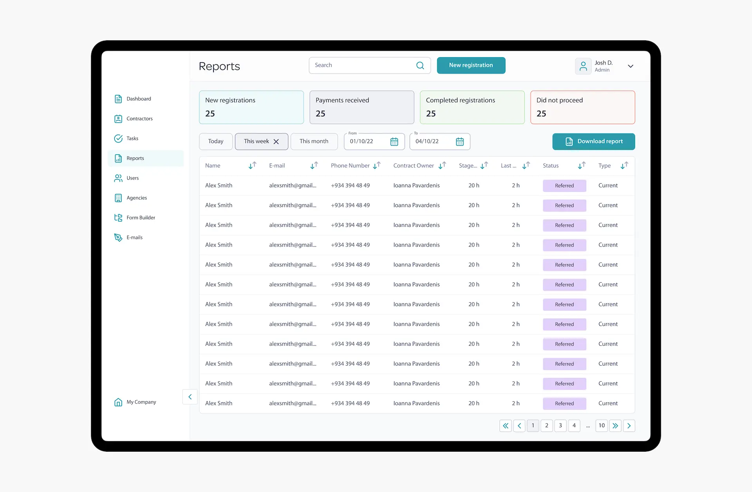
Task: Open the Tasks section icon
Action: (119, 138)
